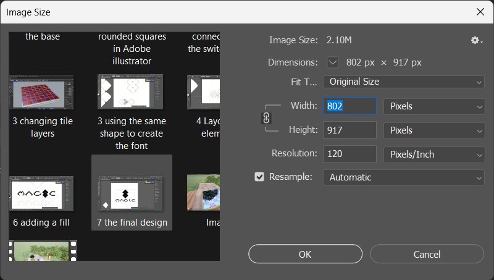The width and height of the screenshot is (494, 280).
Task: Open the Width units Pixels dropdown
Action: [x=434, y=106]
